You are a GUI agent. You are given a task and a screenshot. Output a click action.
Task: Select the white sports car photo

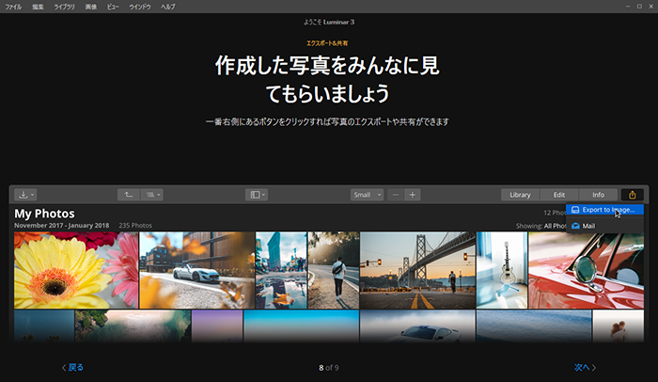coord(196,270)
